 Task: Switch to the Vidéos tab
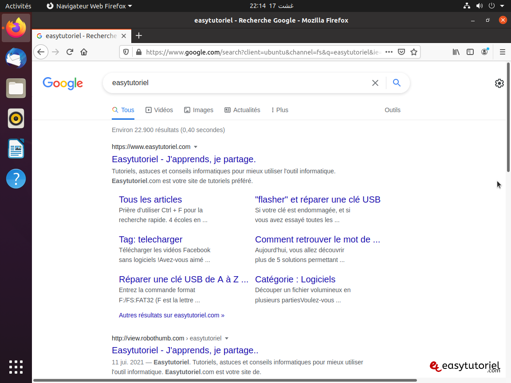pyautogui.click(x=159, y=110)
